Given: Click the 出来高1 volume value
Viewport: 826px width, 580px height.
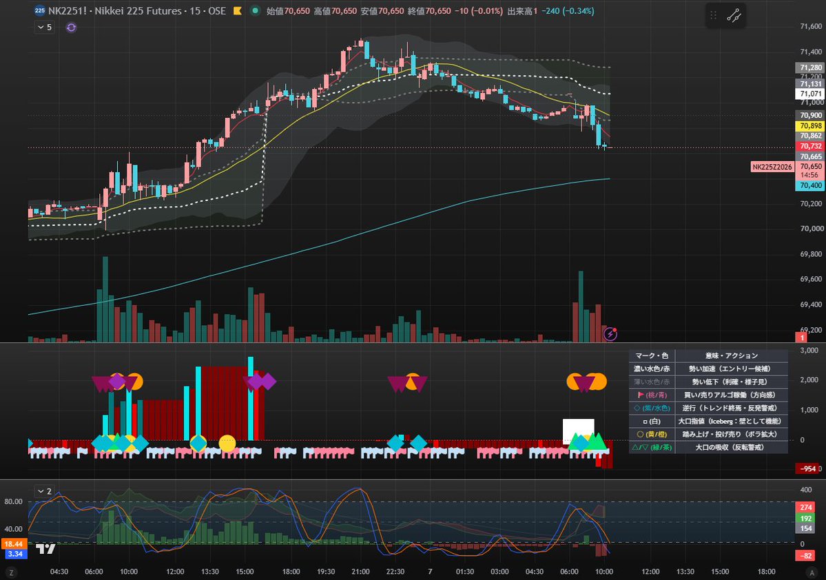Looking at the screenshot, I should tap(522, 11).
